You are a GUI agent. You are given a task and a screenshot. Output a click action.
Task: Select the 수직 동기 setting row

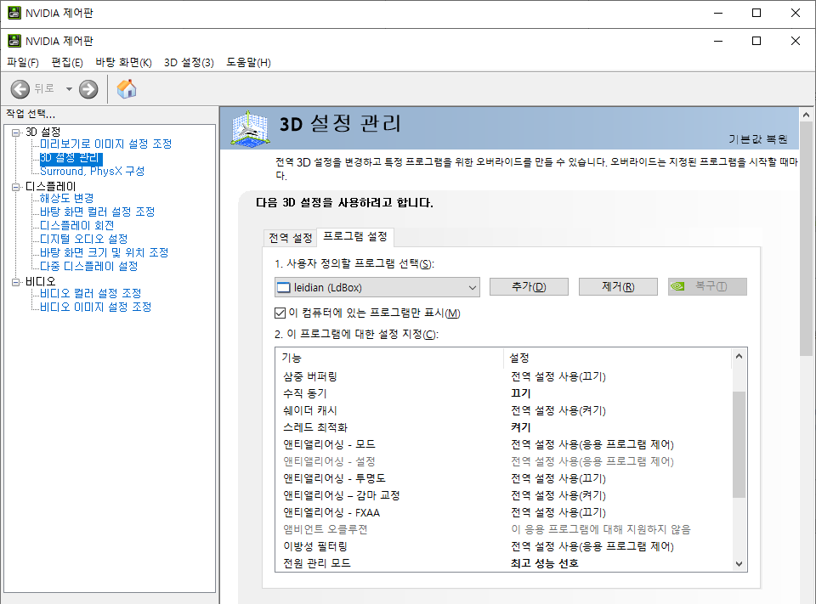click(504, 393)
